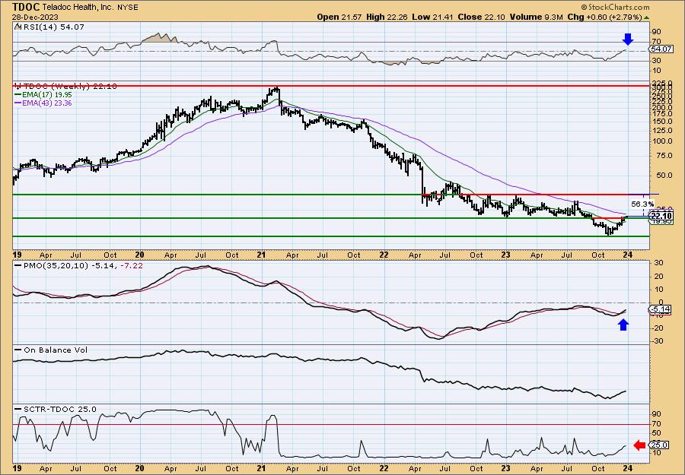The width and height of the screenshot is (685, 475).
Task: Click the 56.3% measurement label
Action: click(x=642, y=204)
